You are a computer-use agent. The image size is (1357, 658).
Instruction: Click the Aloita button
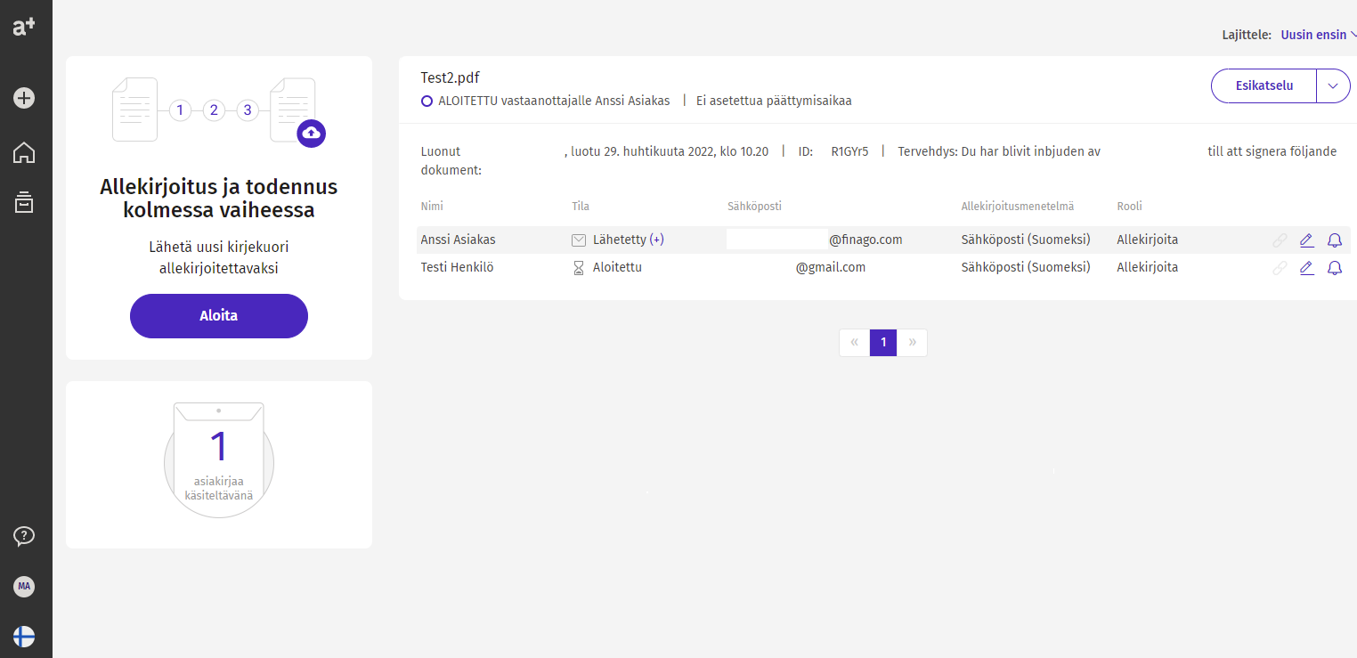219,316
